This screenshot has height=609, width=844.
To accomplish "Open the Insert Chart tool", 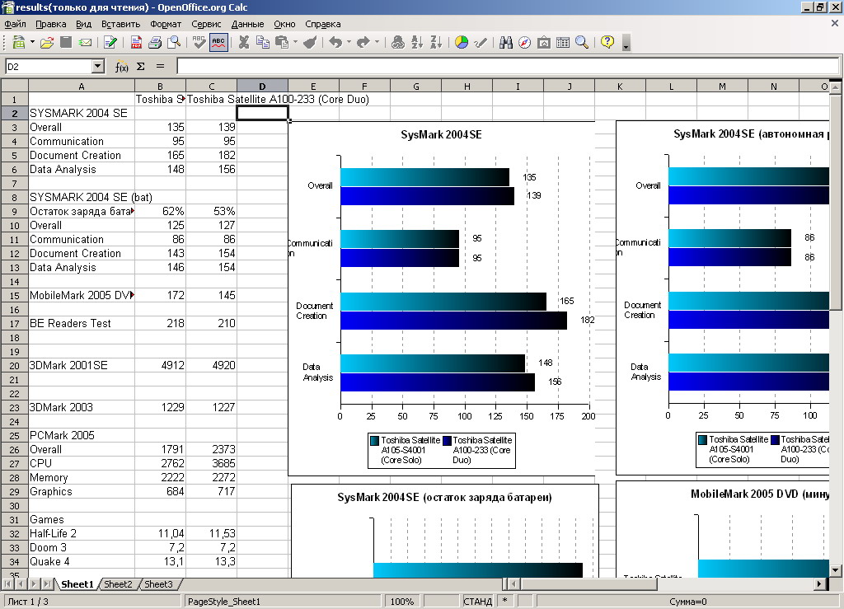I will 462,42.
